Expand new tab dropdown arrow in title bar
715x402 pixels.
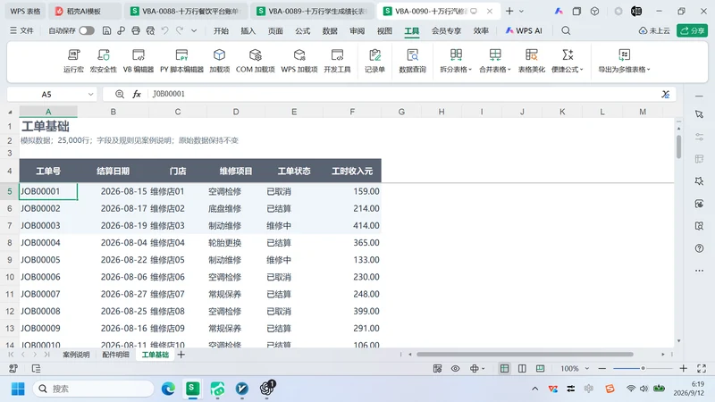[522, 11]
